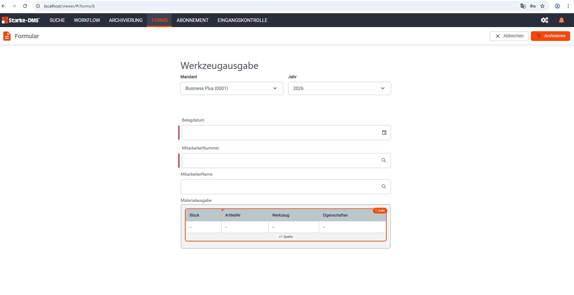
Task: Click the empty cell under Werkzeug
Action: pyautogui.click(x=294, y=227)
